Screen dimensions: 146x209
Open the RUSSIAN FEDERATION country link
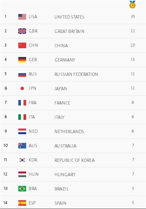point(76,74)
